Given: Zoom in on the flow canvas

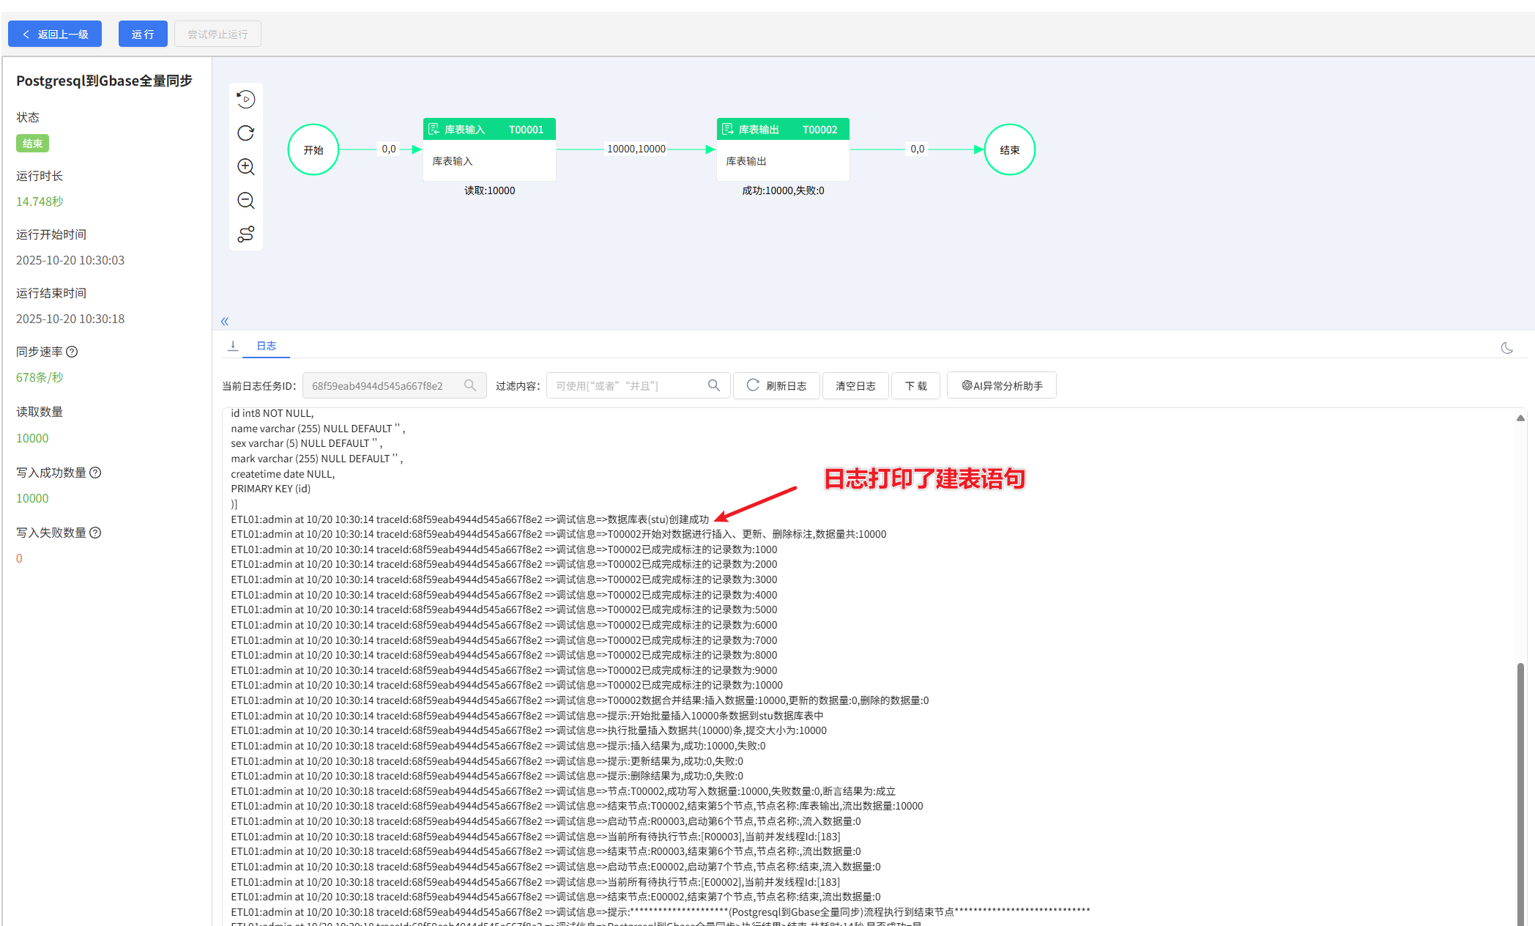Looking at the screenshot, I should [246, 166].
